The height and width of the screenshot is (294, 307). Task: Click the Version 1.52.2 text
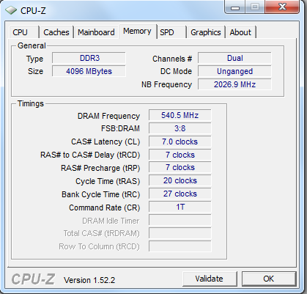point(89,280)
